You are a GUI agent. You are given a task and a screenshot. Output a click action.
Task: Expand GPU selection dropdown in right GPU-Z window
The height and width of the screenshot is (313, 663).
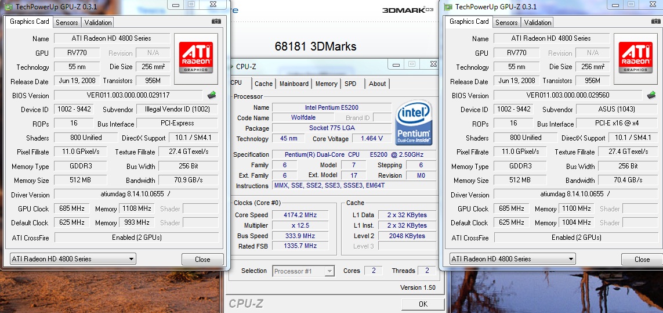pos(512,258)
